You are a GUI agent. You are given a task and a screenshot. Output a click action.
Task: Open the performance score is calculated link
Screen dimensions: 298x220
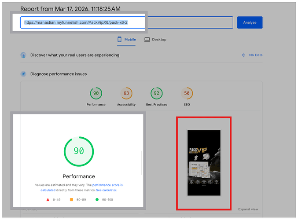point(107,185)
